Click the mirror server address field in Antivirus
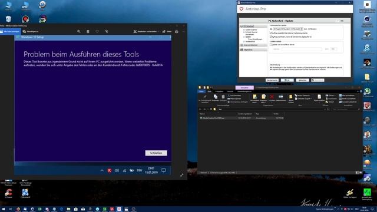The width and height of the screenshot is (377, 212). 302,49
